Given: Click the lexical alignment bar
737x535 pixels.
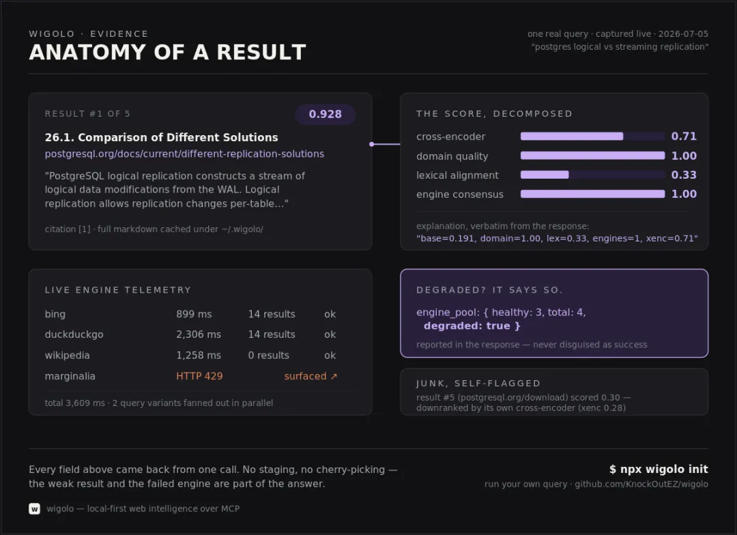Looking at the screenshot, I should [x=592, y=175].
